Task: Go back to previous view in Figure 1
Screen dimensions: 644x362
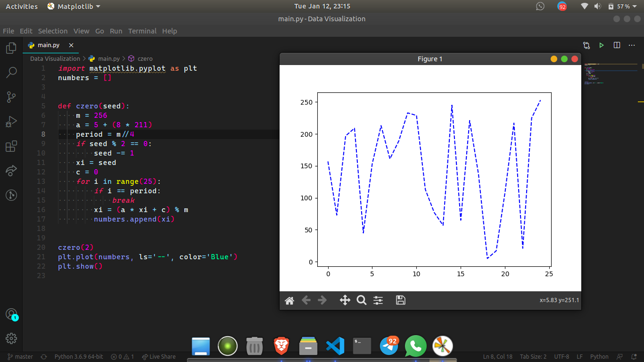Action: click(x=306, y=300)
